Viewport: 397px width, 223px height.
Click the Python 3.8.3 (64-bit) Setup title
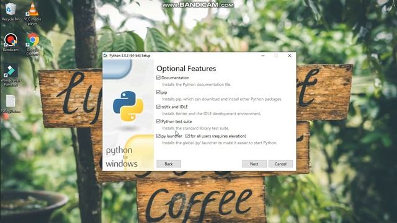point(130,56)
